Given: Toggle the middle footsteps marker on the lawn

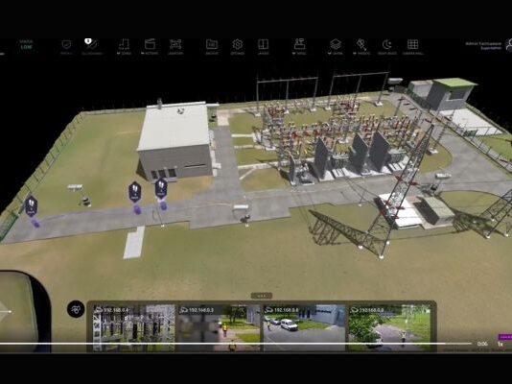Looking at the screenshot, I should pyautogui.click(x=135, y=192).
